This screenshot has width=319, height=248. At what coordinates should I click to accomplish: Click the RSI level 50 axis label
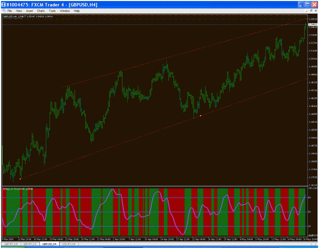pos(310,212)
